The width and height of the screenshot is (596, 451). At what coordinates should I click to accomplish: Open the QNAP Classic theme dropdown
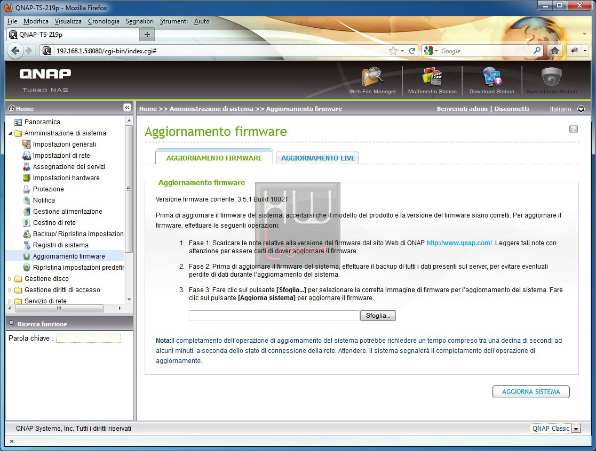click(576, 429)
